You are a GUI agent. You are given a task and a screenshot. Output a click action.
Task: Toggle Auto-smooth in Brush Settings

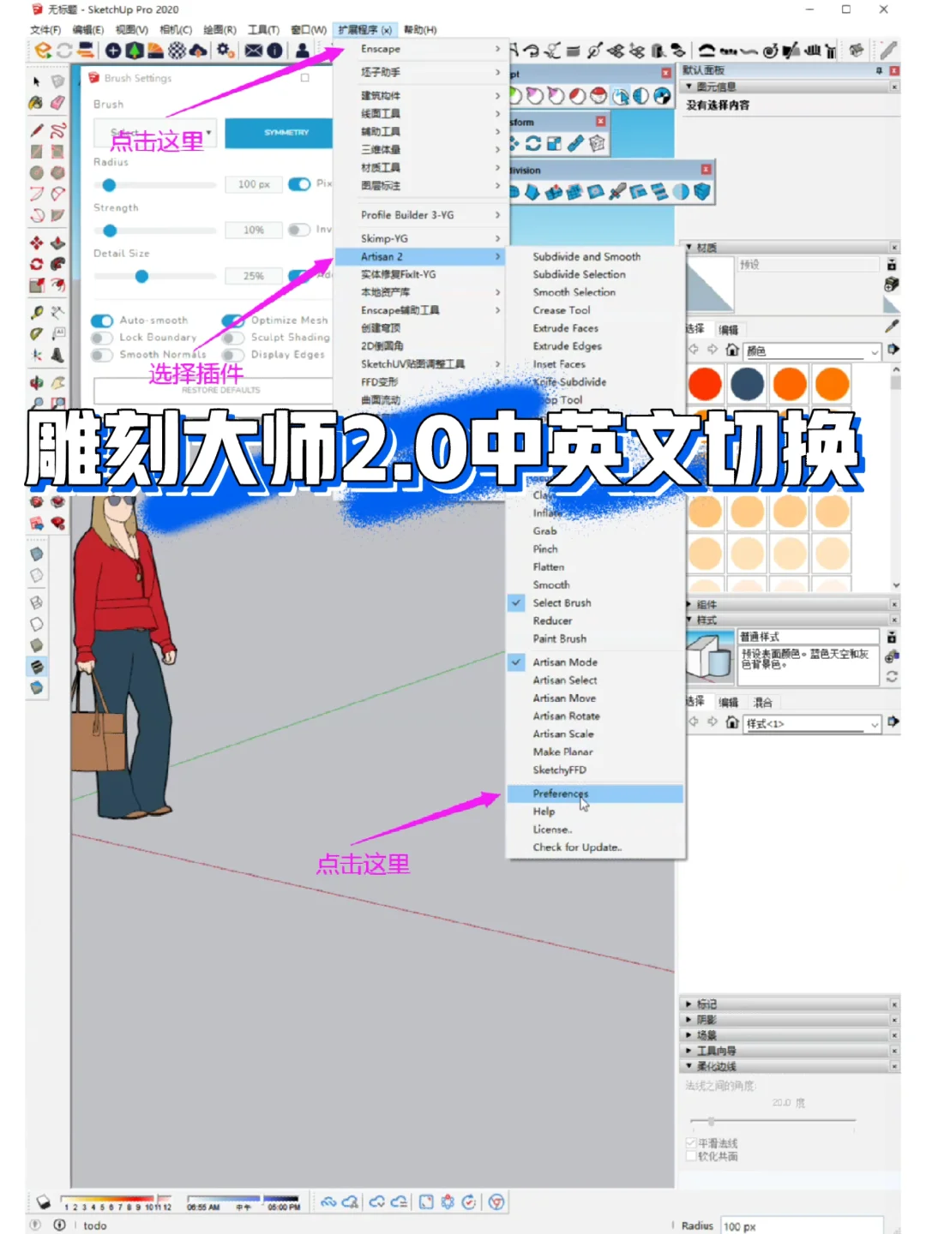click(x=102, y=320)
